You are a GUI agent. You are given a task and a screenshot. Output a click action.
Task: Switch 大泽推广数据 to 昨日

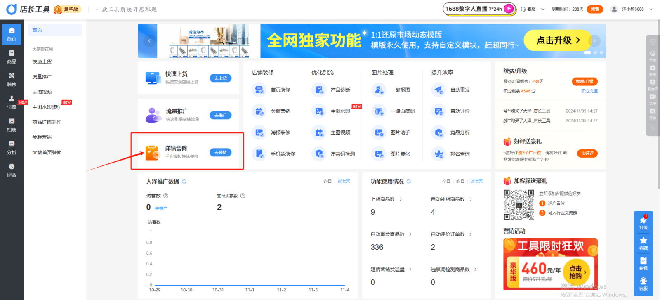328,181
